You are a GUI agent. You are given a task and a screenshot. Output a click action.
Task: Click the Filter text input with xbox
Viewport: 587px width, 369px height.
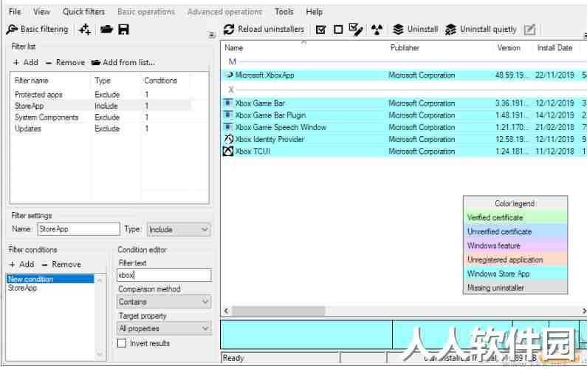point(164,275)
